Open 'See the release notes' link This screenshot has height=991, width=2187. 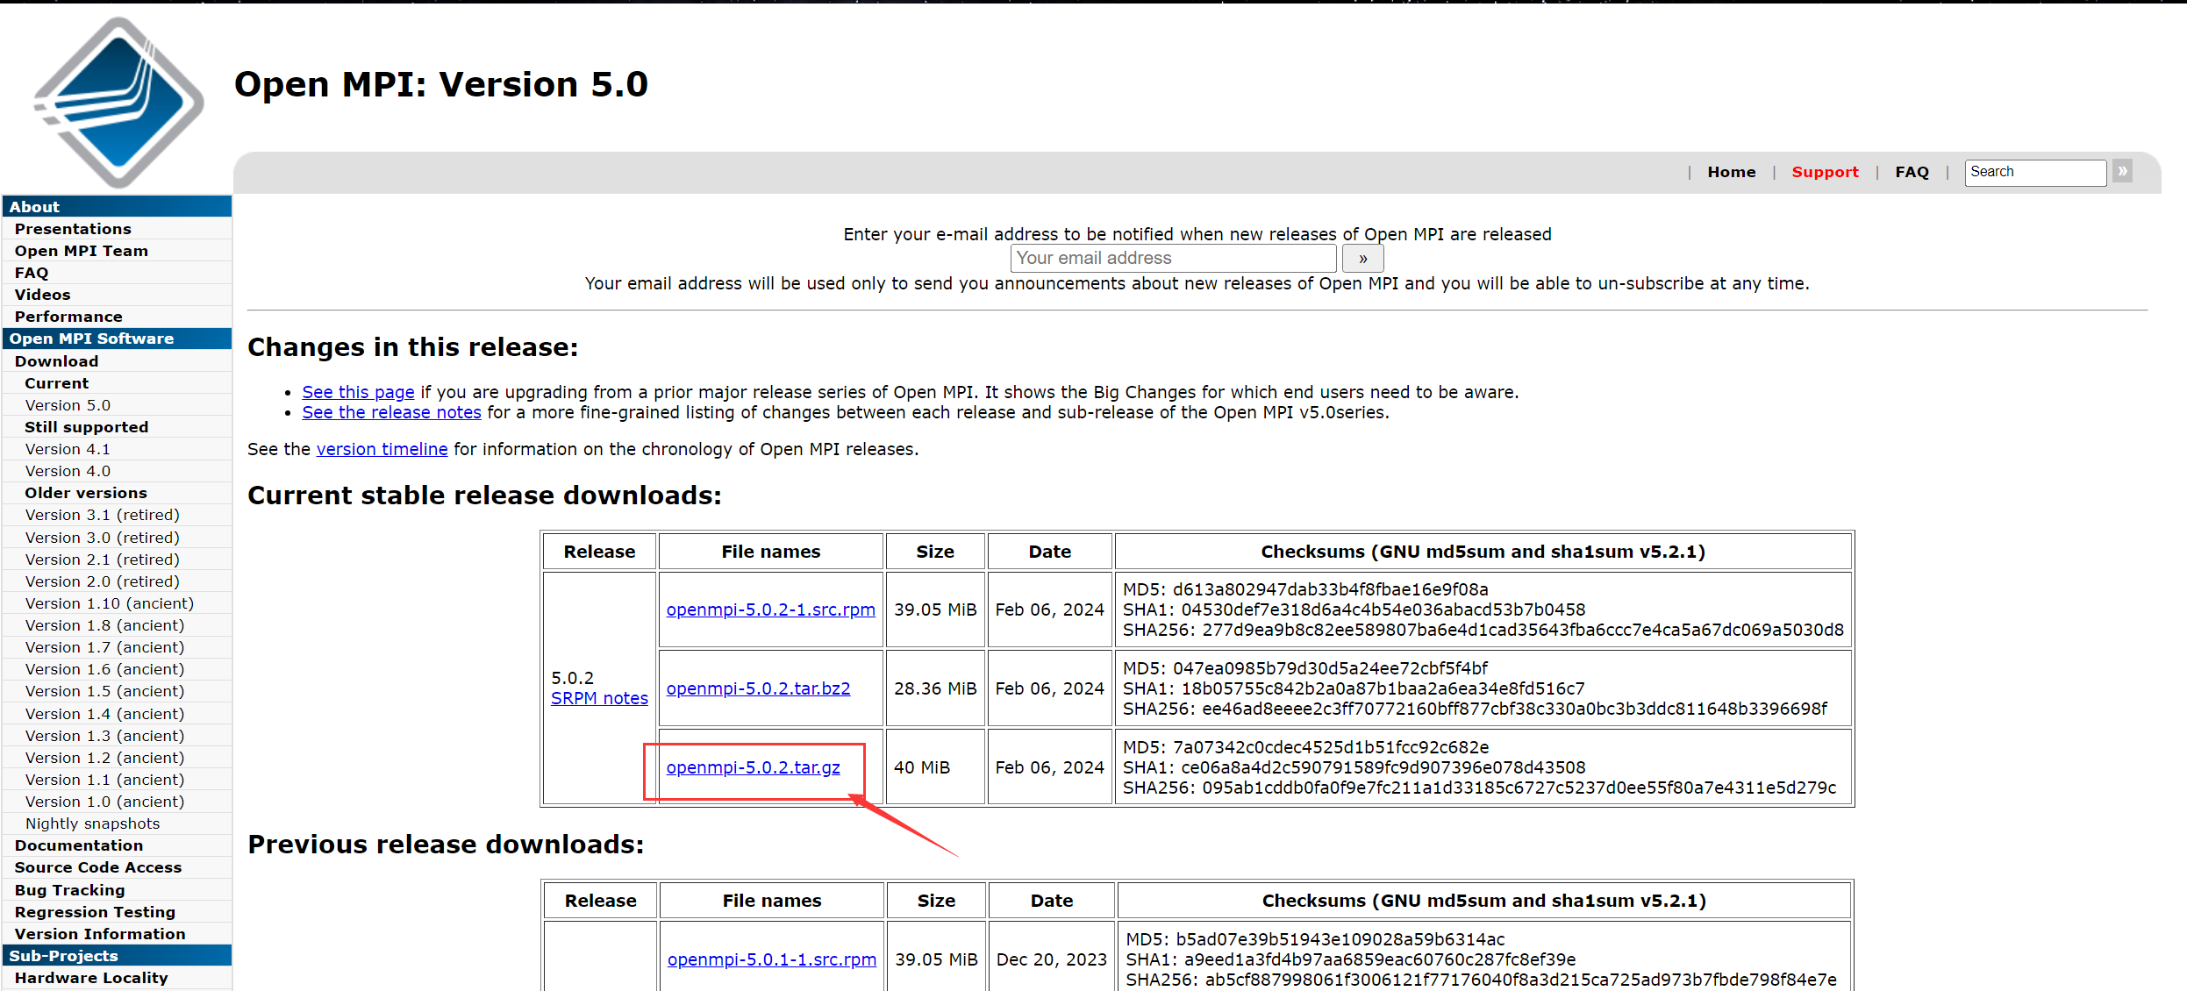point(391,412)
